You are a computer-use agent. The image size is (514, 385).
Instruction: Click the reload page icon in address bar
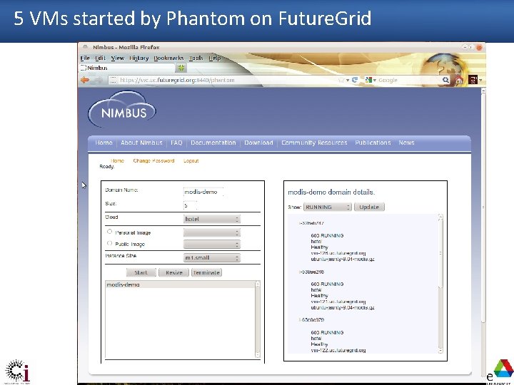point(355,80)
